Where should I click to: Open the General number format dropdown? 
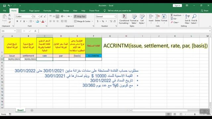115,17
